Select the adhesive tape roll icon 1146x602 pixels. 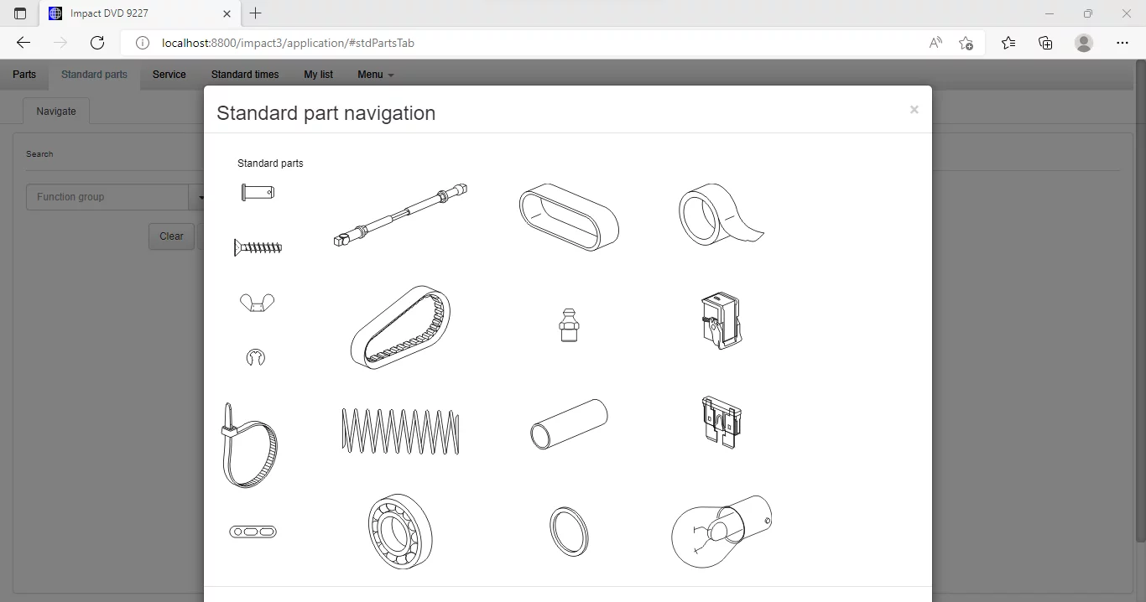(721, 215)
